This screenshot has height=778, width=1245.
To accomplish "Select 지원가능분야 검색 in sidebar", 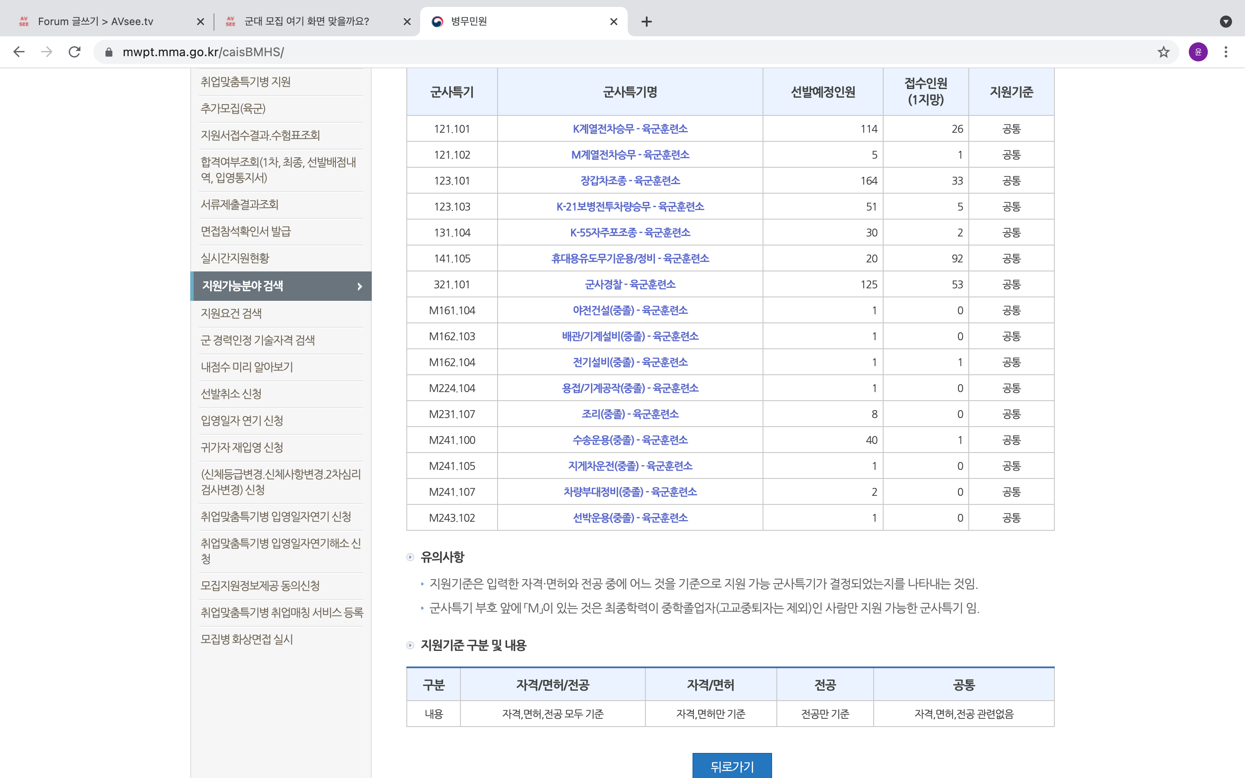I will tap(281, 286).
